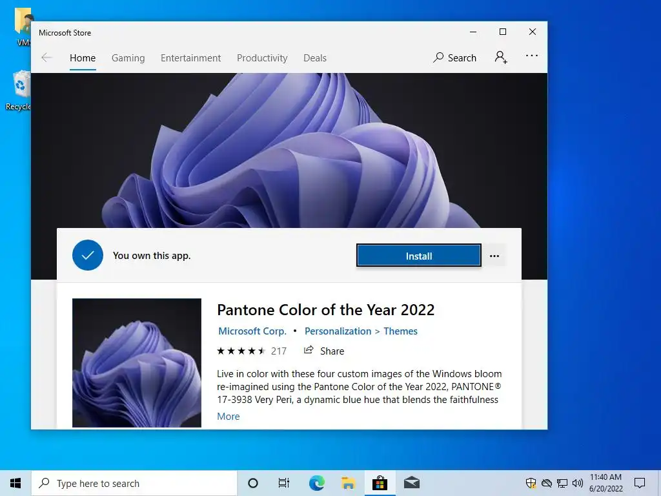Open the Microsoft Corp. publisher link
661x496 pixels.
coord(252,331)
